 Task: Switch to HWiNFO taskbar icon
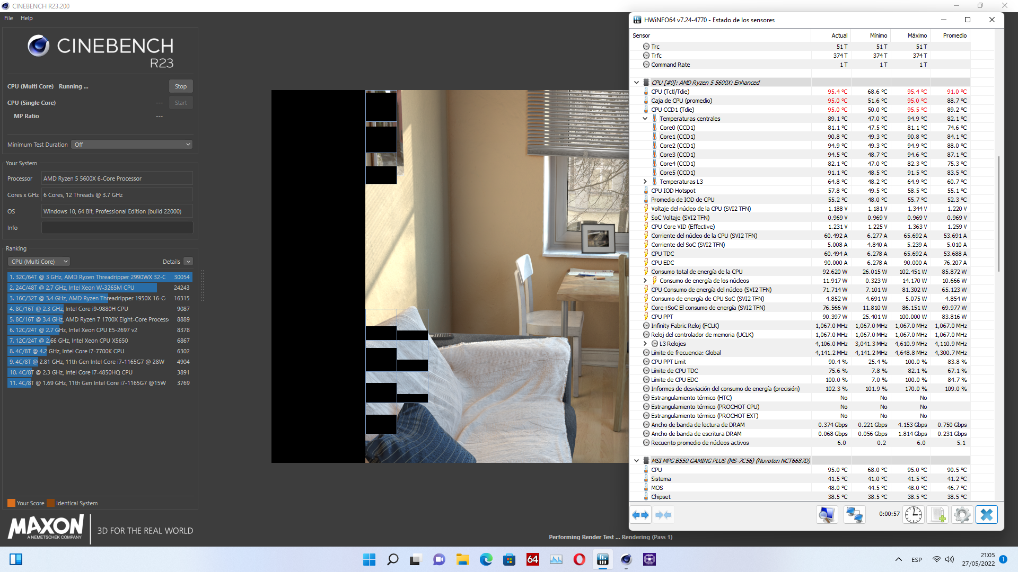click(x=602, y=559)
